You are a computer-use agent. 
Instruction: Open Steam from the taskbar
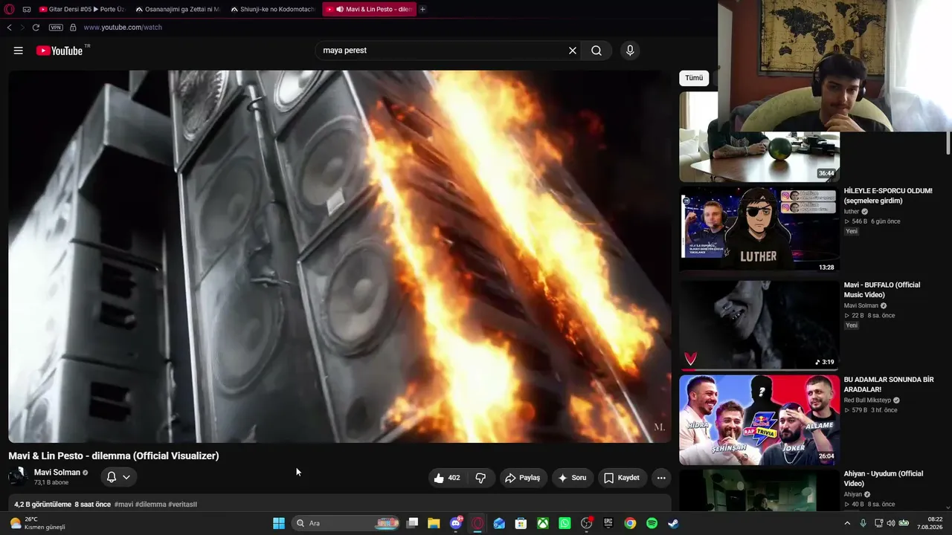[x=673, y=523]
